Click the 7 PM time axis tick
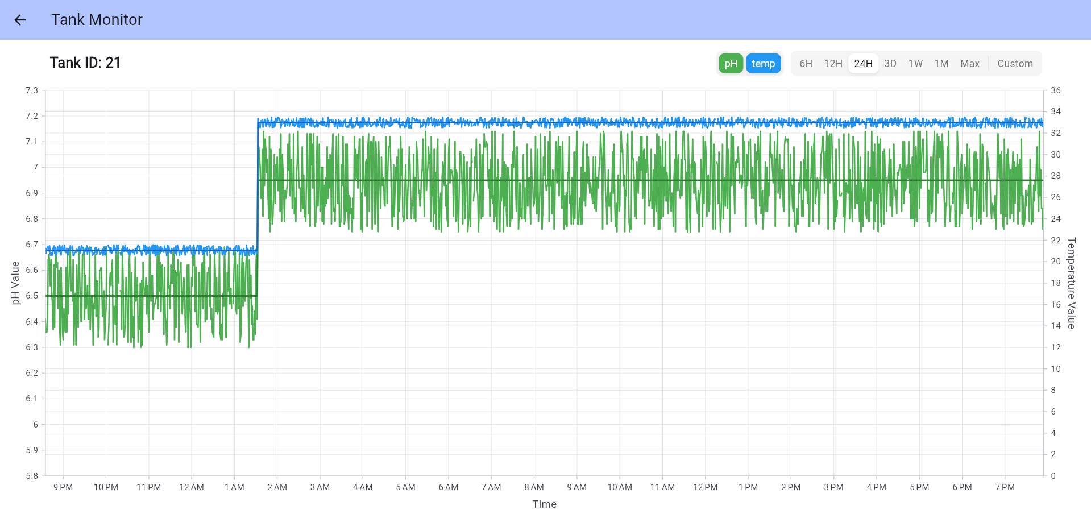This screenshot has width=1091, height=518. click(x=1005, y=487)
